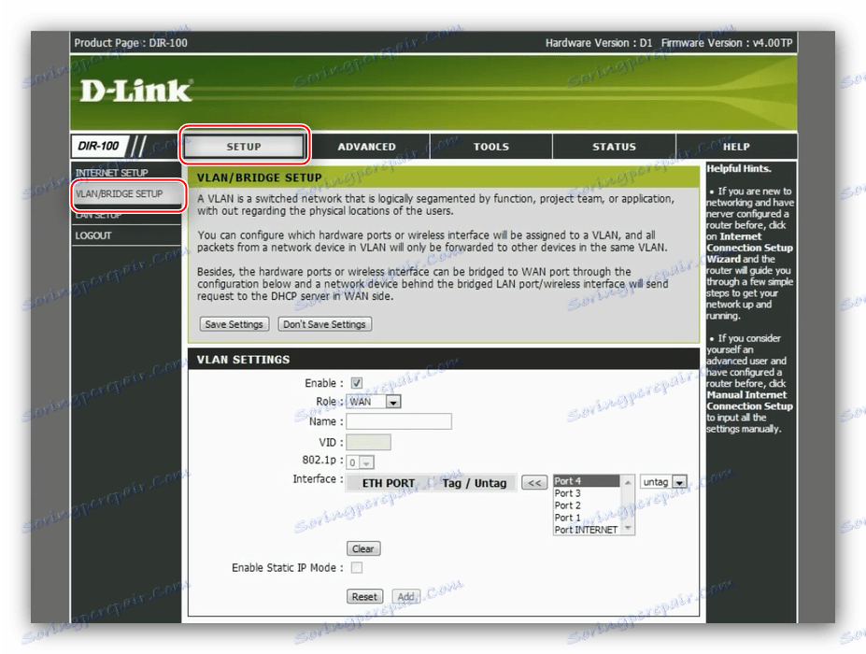This screenshot has height=654, width=866.
Task: Click the VLAN SETTINGS section header
Action: [243, 360]
